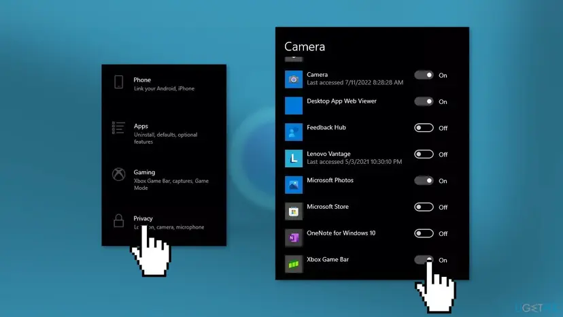563x317 pixels.
Task: Enable camera access for Feedback Hub
Action: pos(424,128)
